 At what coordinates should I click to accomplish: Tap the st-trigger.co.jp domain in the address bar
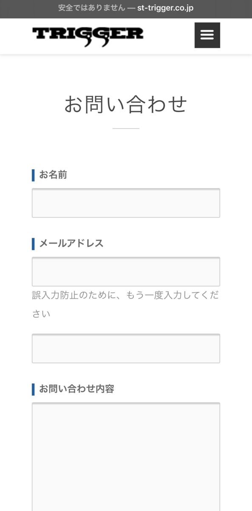pyautogui.click(x=165, y=8)
